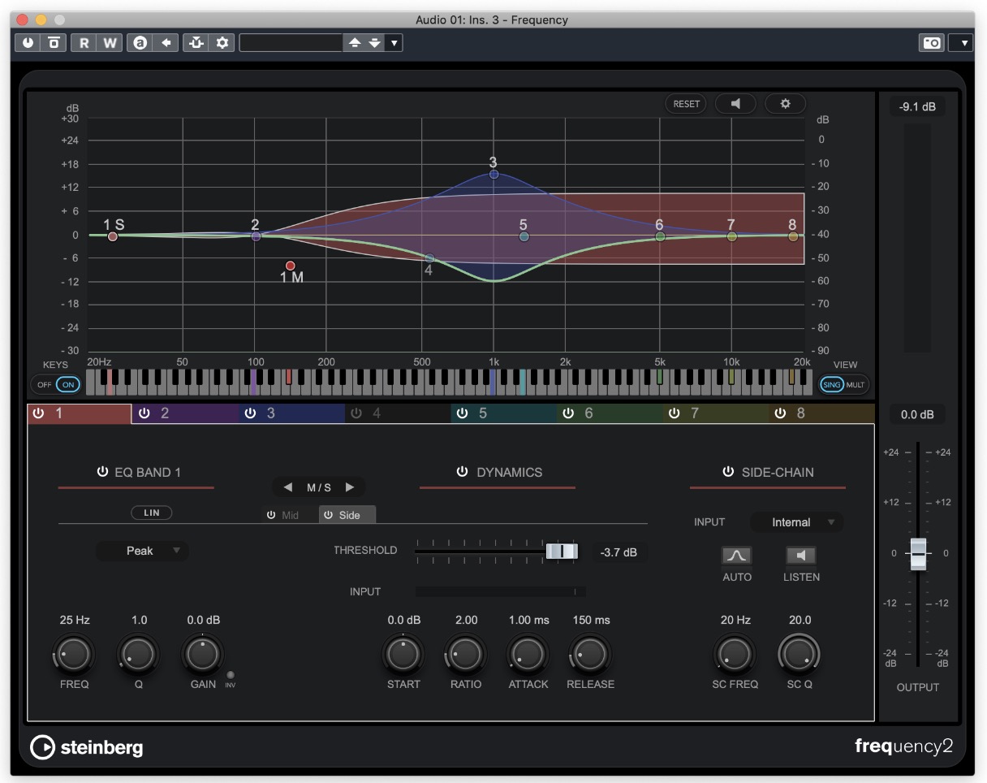Viewport: 987px width, 783px height.
Task: Click the ATTACK knob
Action: click(528, 654)
